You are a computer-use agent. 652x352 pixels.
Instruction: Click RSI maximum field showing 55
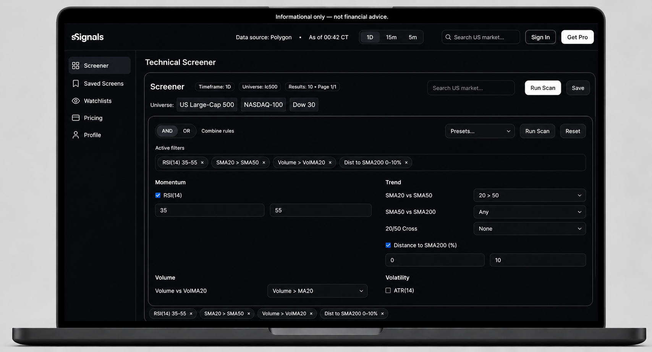tap(320, 210)
